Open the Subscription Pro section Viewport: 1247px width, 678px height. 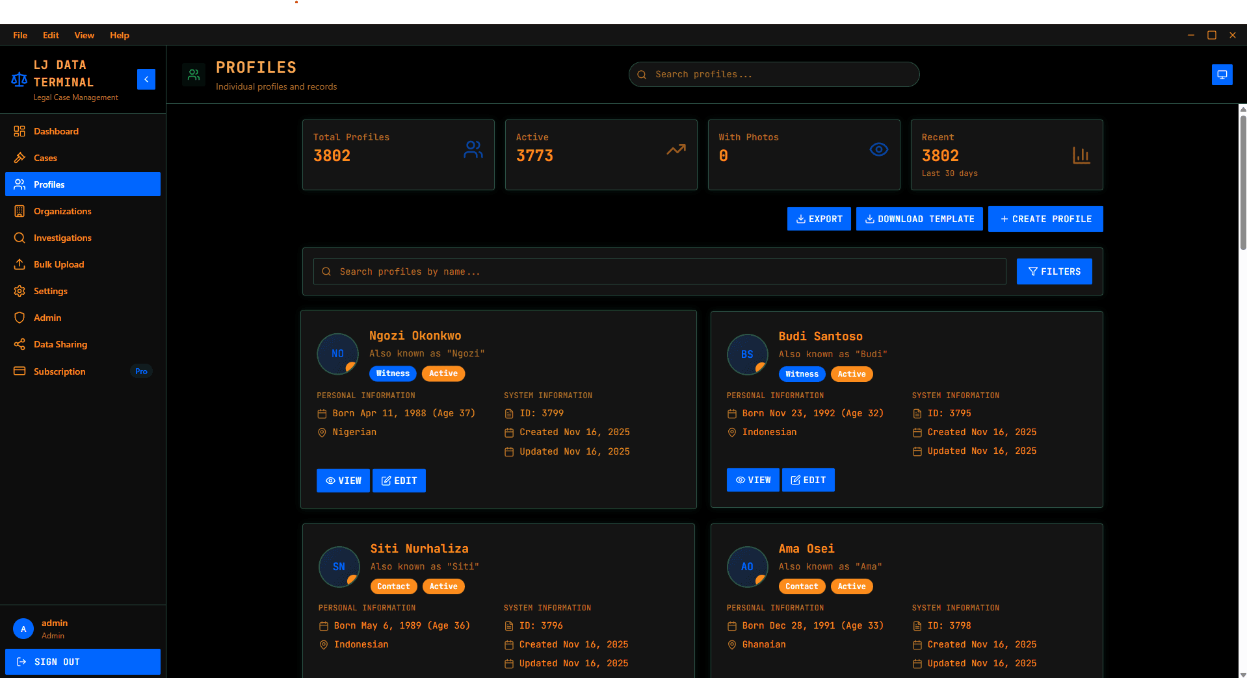point(59,371)
